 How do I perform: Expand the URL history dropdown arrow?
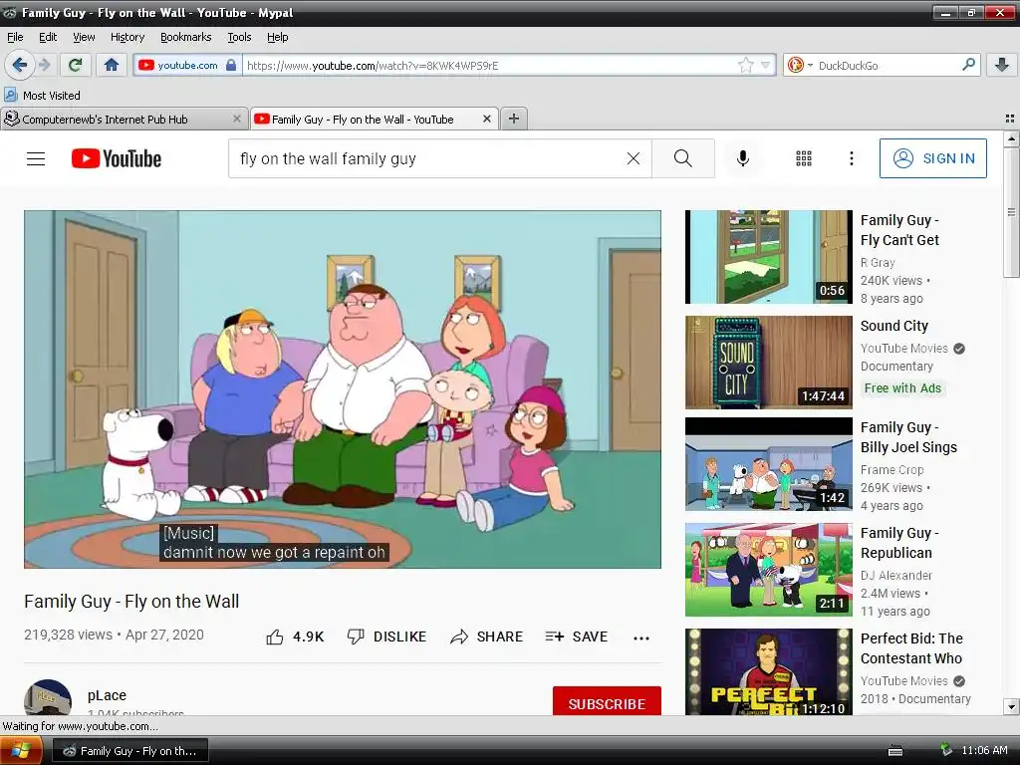click(766, 65)
